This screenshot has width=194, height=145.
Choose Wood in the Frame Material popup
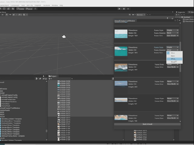point(174,62)
